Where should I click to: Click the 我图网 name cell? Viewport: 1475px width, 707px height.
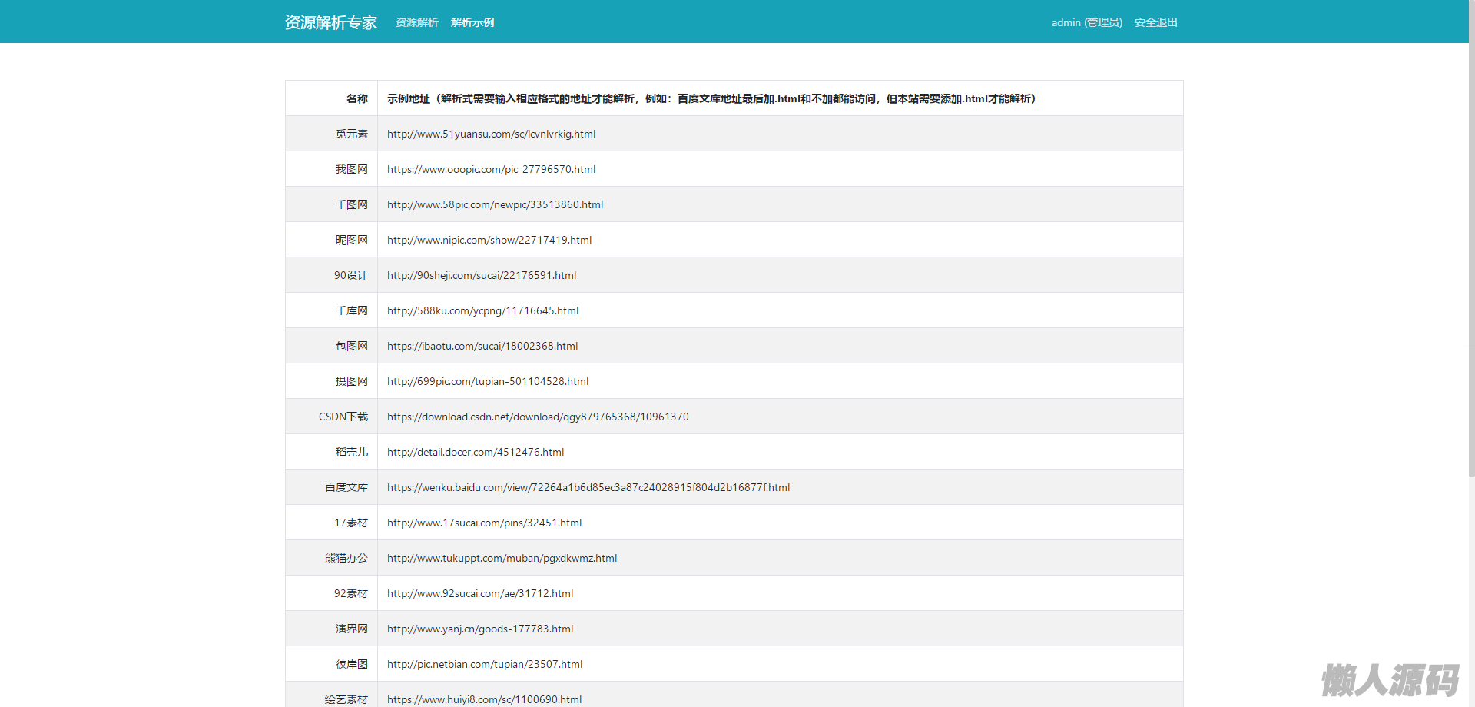pos(332,169)
